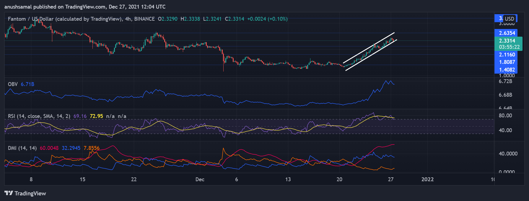
Task: Click the OBV indicator legend label
Action: pyautogui.click(x=13, y=84)
